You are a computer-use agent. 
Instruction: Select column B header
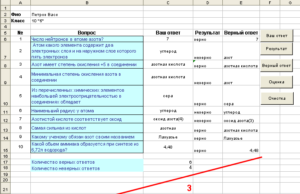[87, 3]
